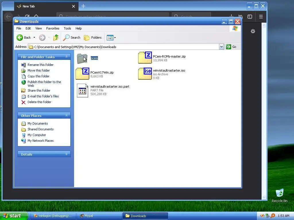Open the File menu
This screenshot has height=220, width=294.
click(x=19, y=28)
